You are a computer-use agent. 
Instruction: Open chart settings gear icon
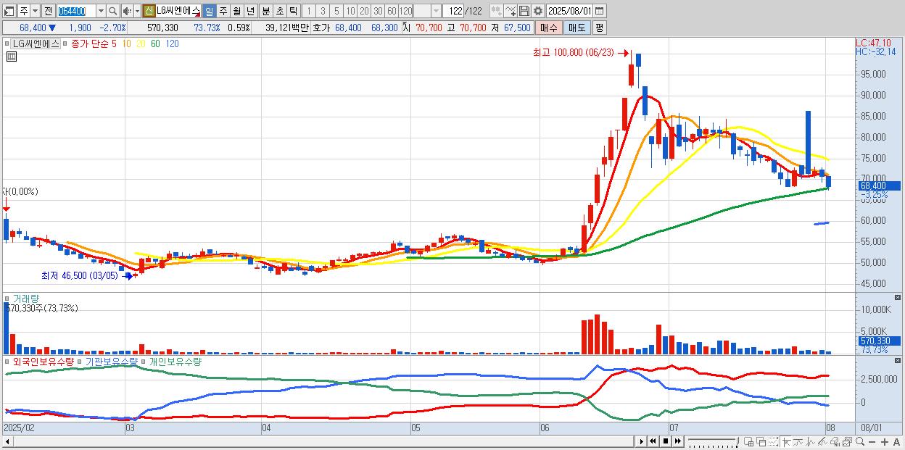click(x=538, y=11)
